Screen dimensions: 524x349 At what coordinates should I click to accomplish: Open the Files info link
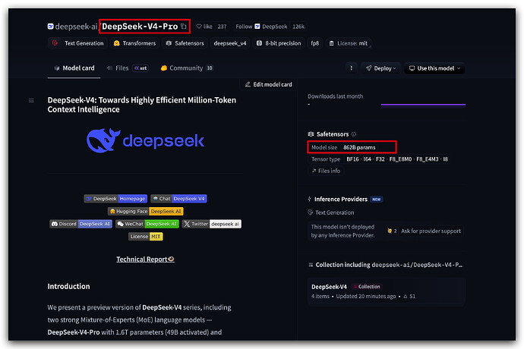(x=326, y=171)
